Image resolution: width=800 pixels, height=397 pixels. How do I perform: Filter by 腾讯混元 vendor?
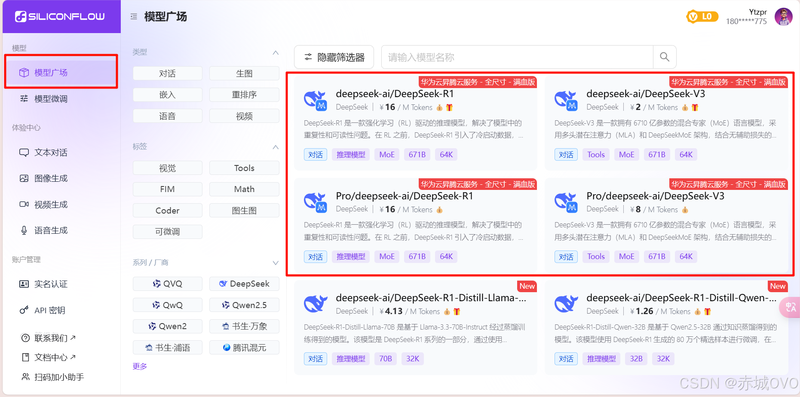click(244, 348)
